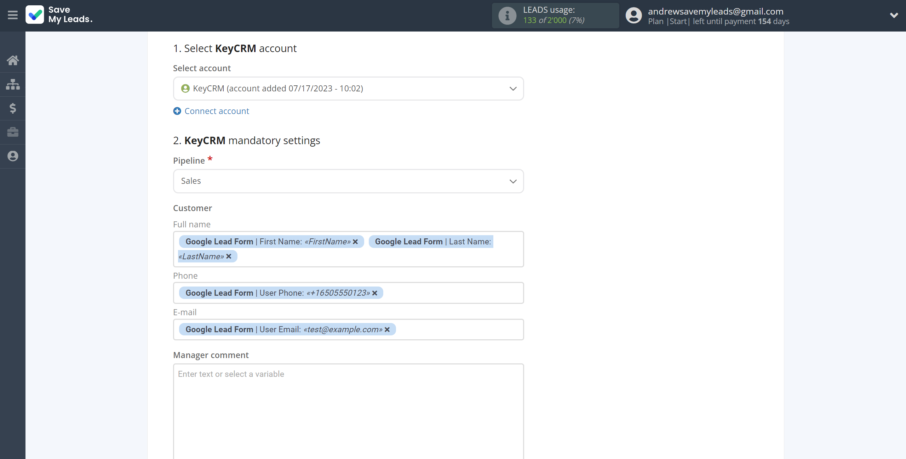Go to the Home sidebar icon
Image resolution: width=906 pixels, height=459 pixels.
(x=13, y=60)
